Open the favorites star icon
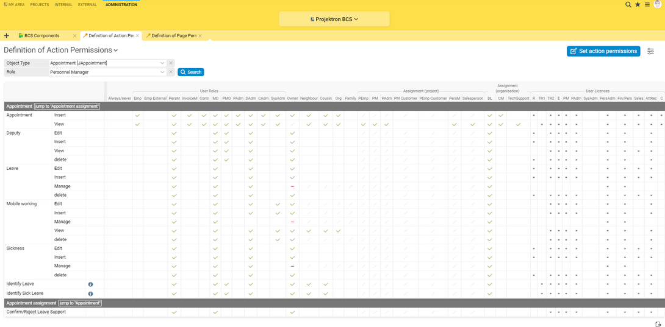 pyautogui.click(x=638, y=5)
